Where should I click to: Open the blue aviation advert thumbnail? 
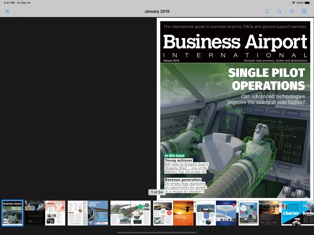point(226,213)
